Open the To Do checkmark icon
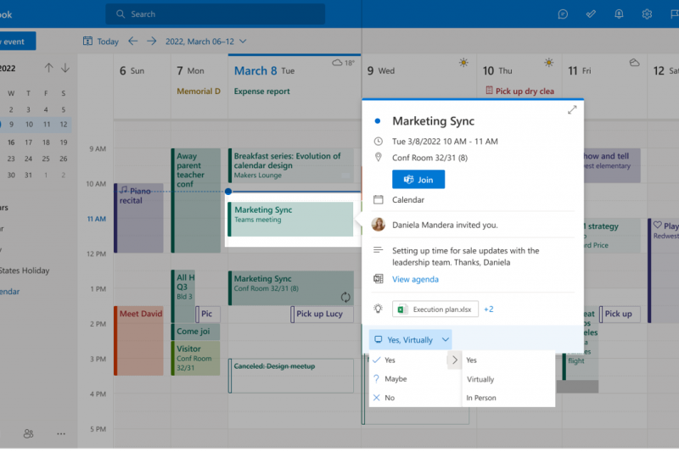The height and width of the screenshot is (452, 679). 591,14
